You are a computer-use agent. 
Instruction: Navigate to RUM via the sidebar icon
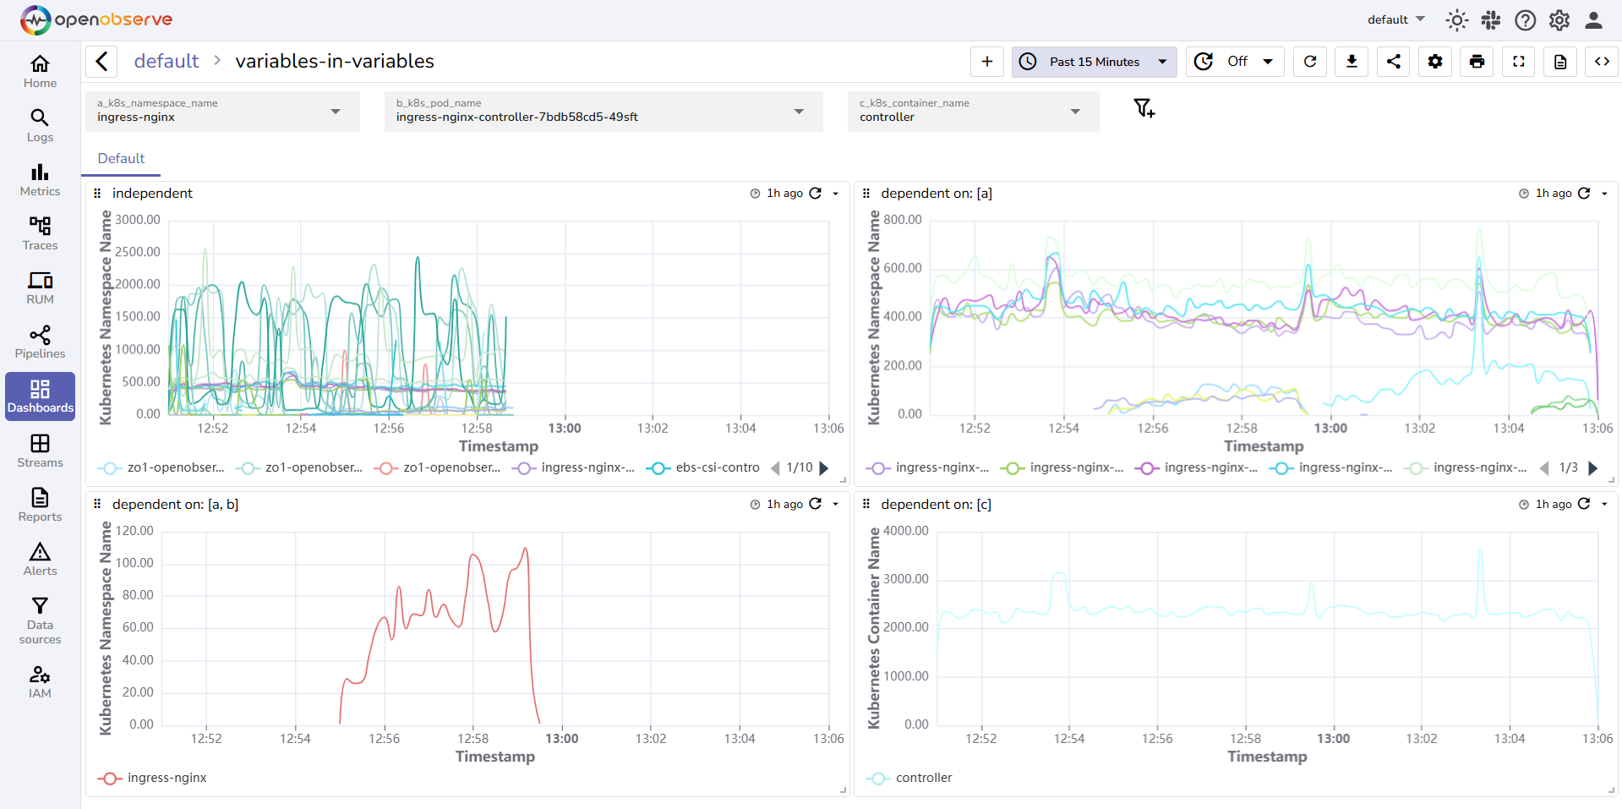[40, 287]
